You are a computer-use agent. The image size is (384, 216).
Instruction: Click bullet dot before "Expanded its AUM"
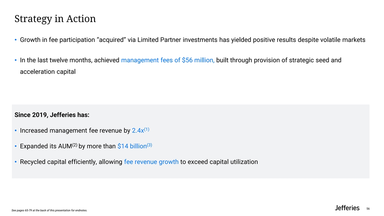click(x=16, y=146)
